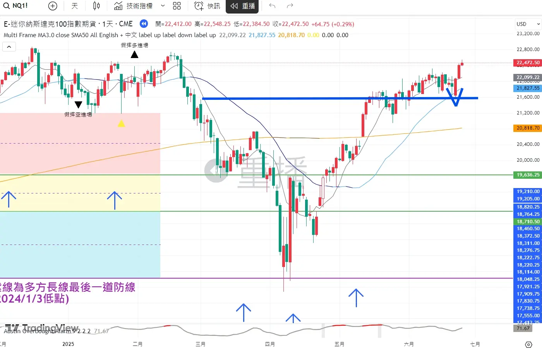Toggle the 重播 replay mode
The width and height of the screenshot is (542, 349).
pyautogui.click(x=243, y=6)
